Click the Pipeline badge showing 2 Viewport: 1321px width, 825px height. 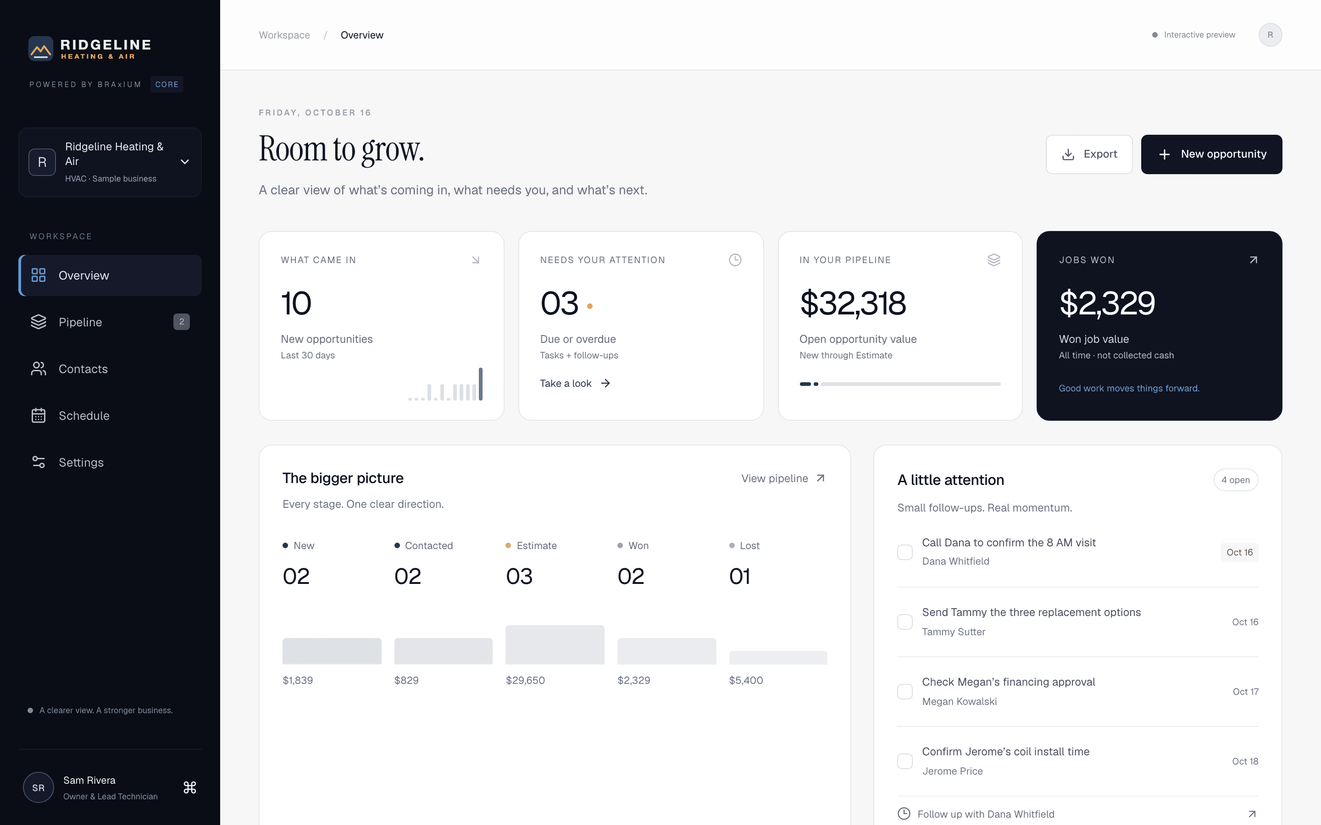[182, 322]
